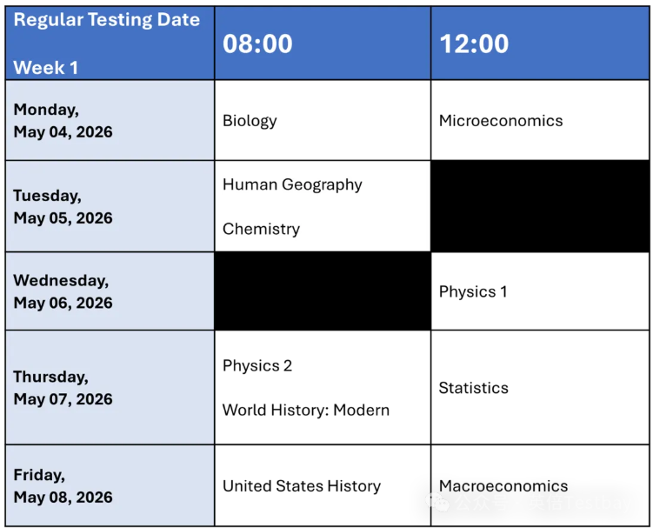Select the United States History exam cell
The height and width of the screenshot is (528, 653).
[x=302, y=486]
